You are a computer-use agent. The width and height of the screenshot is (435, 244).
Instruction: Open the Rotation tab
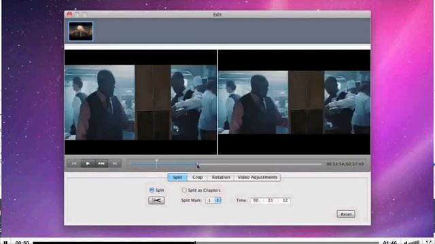(221, 178)
